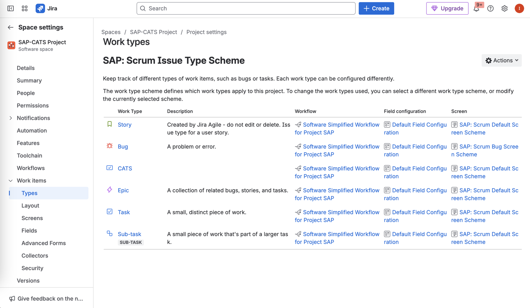Click the Search input field
Screen dimensions: 530x308
click(x=245, y=8)
